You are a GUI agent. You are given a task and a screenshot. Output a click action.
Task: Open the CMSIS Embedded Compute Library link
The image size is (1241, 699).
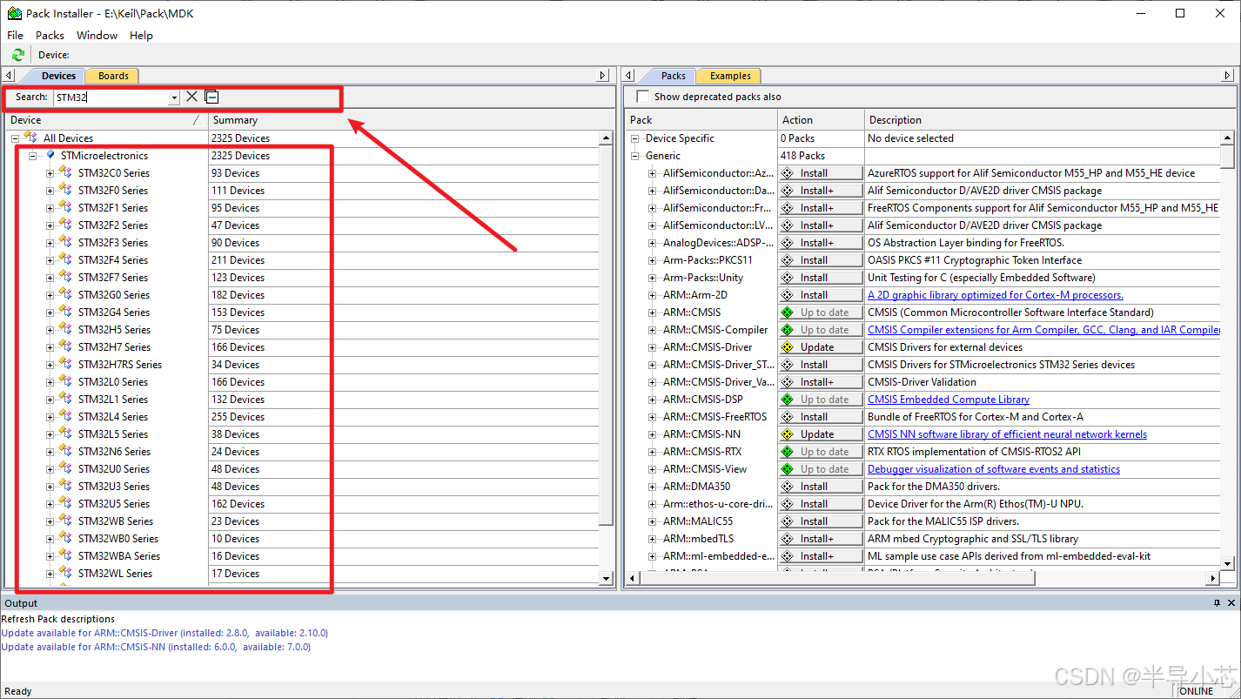(x=949, y=400)
